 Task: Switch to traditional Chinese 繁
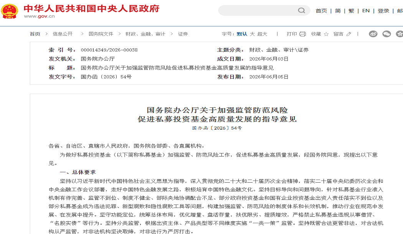351,11
